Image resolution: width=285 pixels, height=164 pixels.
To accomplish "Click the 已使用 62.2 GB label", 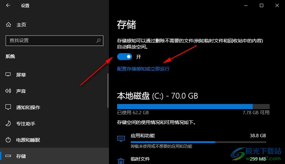I will tap(133, 112).
